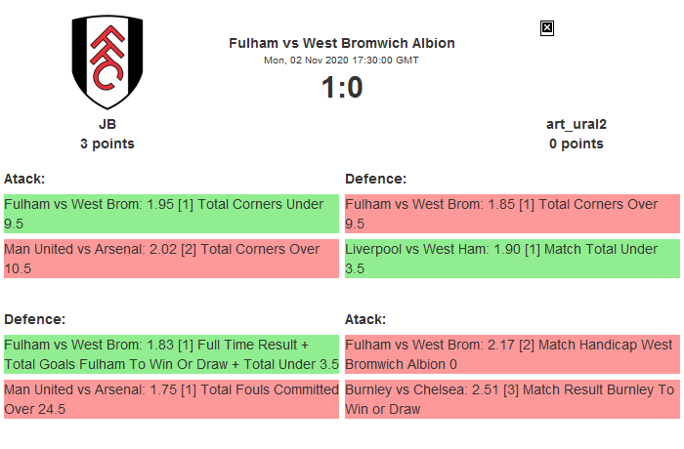Viewport: 684px width, 449px height.
Task: Open the art_ural2 player name
Action: pos(576,124)
